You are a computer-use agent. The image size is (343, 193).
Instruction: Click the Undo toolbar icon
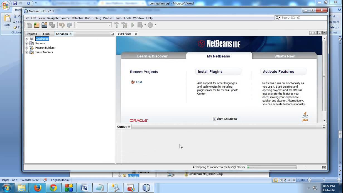62,25
